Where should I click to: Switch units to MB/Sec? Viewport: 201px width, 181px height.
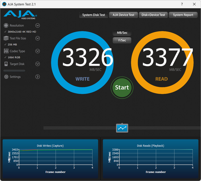(x=122, y=33)
